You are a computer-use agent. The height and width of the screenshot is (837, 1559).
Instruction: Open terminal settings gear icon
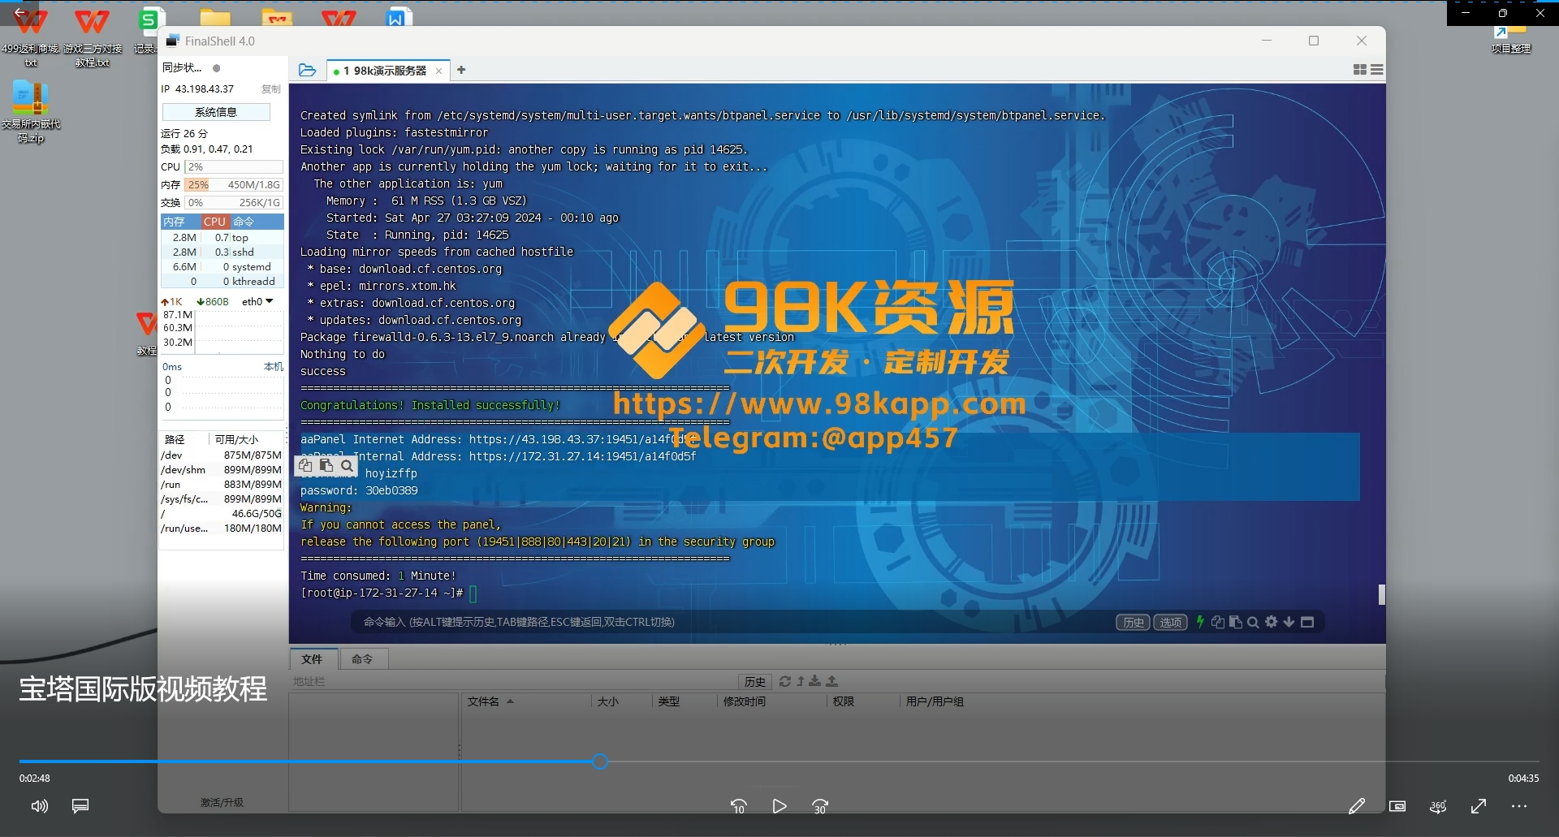tap(1271, 622)
